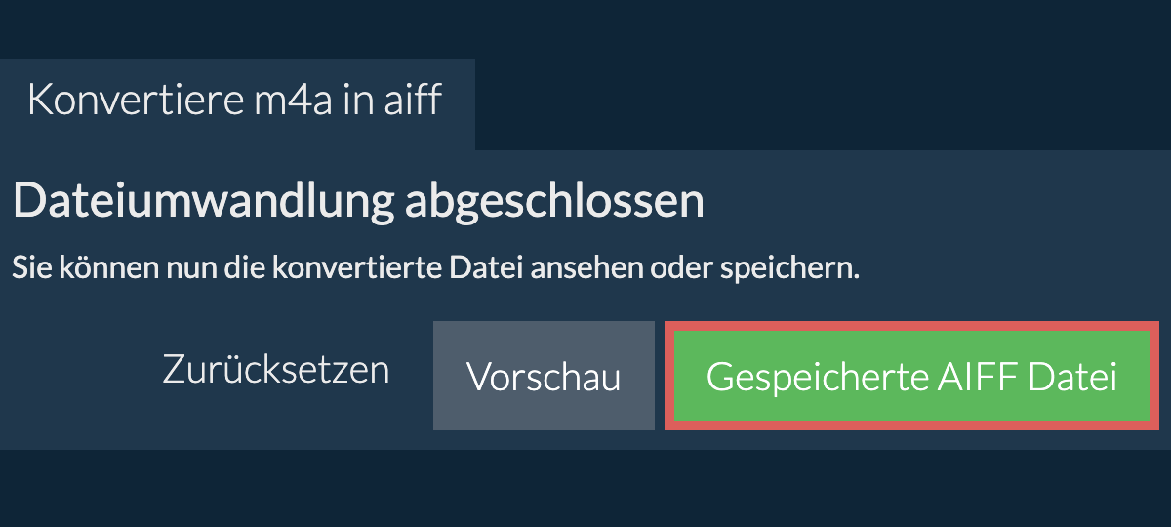
Task: Click the Zurücksetzen link
Action: [276, 371]
